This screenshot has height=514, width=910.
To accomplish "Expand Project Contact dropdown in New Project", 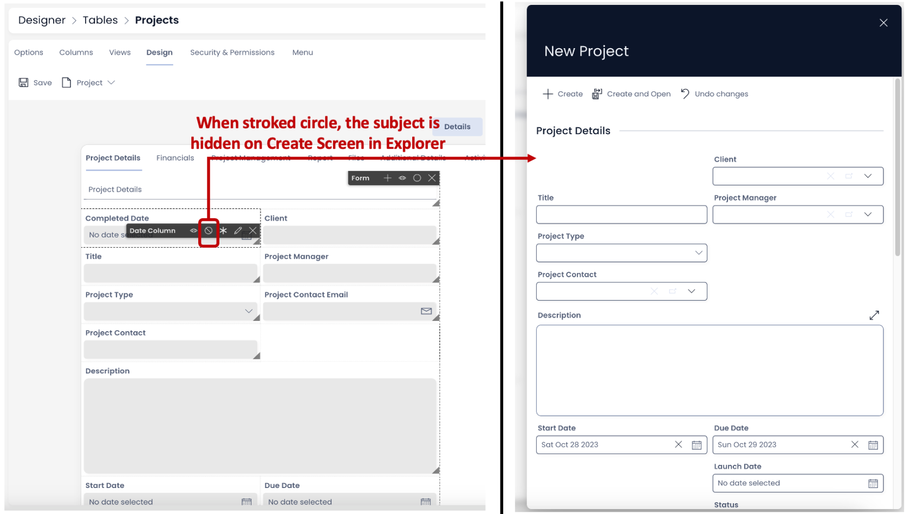I will point(691,291).
